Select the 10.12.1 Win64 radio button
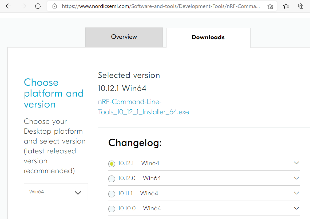The image size is (310, 219). click(112, 164)
